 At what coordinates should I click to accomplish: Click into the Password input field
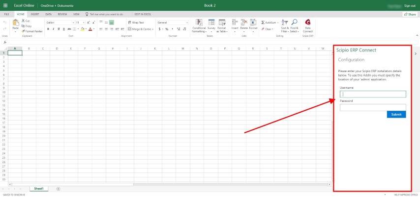coord(372,107)
